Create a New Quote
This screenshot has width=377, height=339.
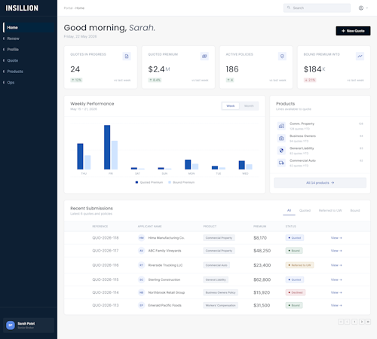pyautogui.click(x=353, y=31)
